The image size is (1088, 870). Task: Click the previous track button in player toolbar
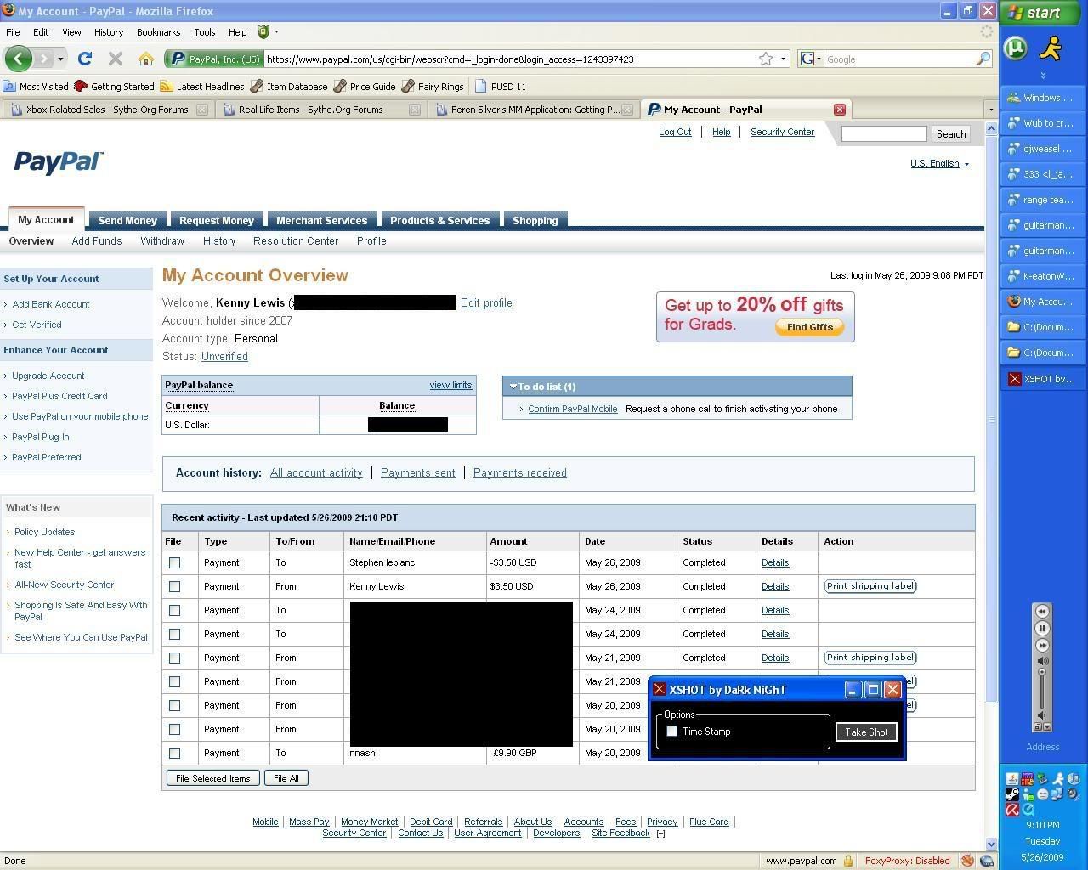coord(1042,612)
